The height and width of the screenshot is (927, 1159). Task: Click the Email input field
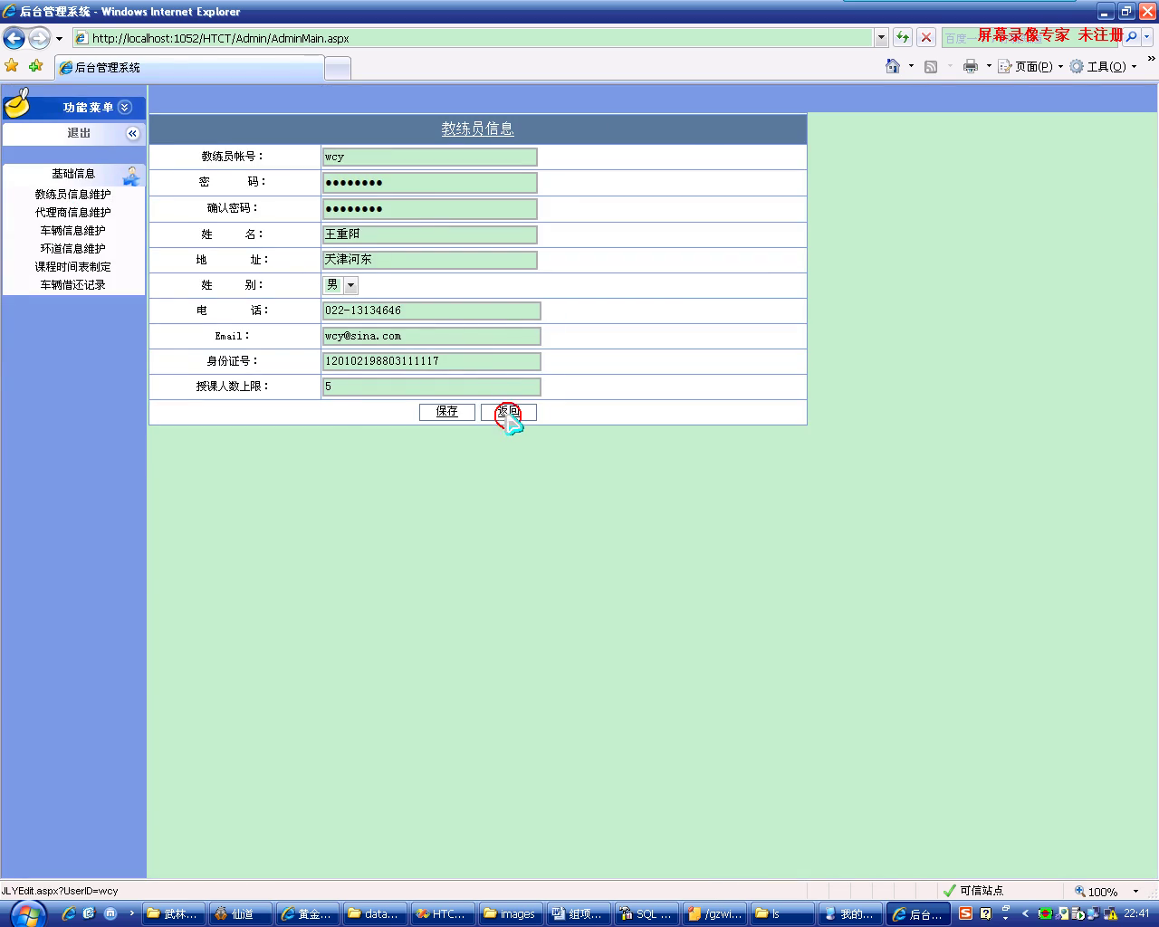pos(431,336)
